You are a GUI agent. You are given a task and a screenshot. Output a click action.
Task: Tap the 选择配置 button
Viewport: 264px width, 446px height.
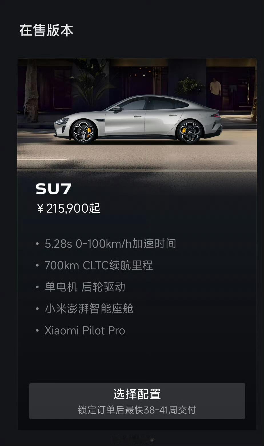pos(137,401)
